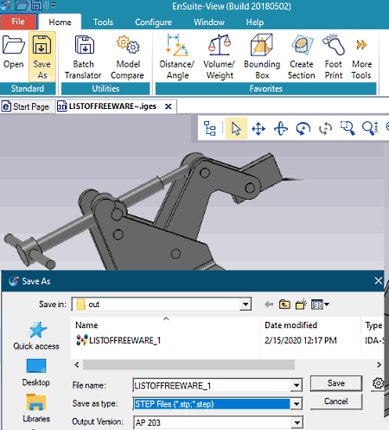Open save options gear icon

pyautogui.click(x=378, y=383)
